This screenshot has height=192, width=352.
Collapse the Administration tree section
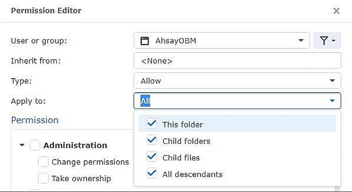22,145
